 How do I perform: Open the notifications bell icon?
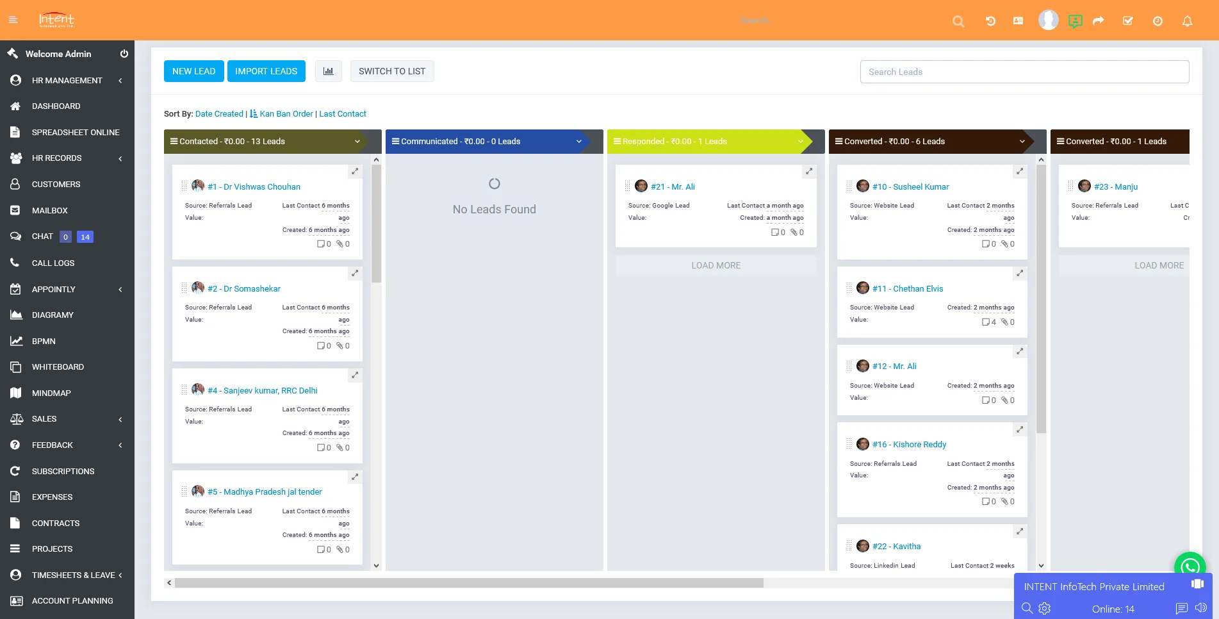(x=1187, y=21)
